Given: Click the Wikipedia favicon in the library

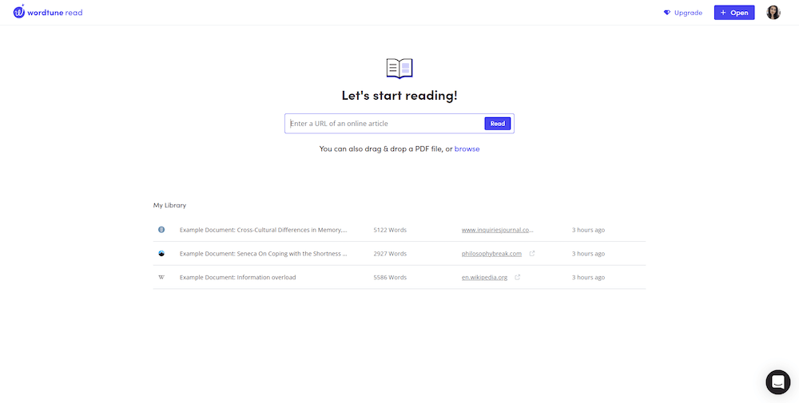Looking at the screenshot, I should [161, 278].
